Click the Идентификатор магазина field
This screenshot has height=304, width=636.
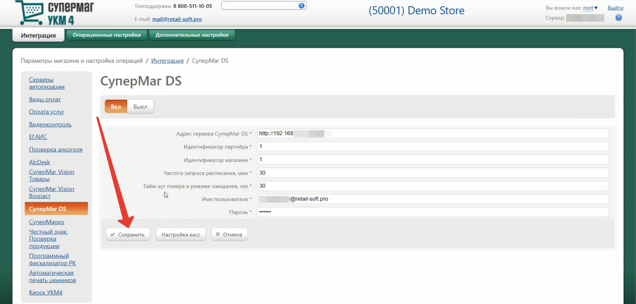[x=433, y=160]
